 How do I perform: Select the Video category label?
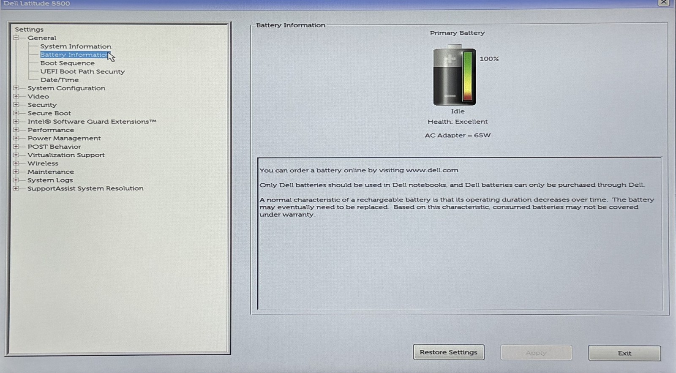tap(38, 96)
